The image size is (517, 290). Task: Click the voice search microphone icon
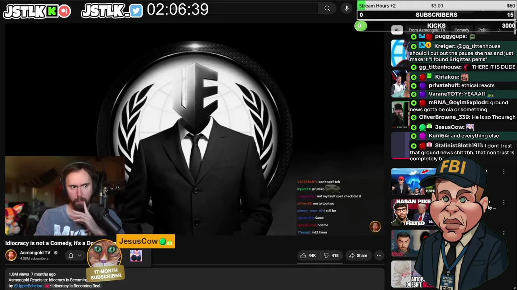346,8
